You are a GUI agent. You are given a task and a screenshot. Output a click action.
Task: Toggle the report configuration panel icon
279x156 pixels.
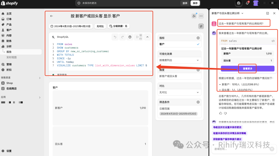point(201,27)
